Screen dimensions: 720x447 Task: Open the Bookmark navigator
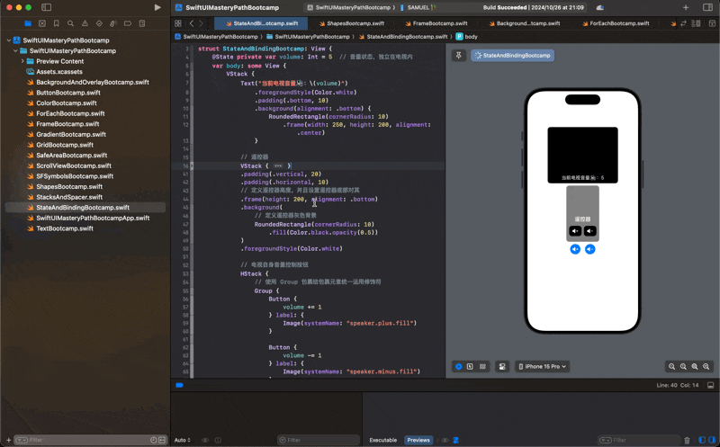57,23
